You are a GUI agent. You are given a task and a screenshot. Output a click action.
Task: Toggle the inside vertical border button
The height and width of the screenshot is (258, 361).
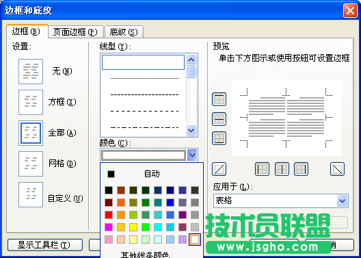[x=282, y=169]
